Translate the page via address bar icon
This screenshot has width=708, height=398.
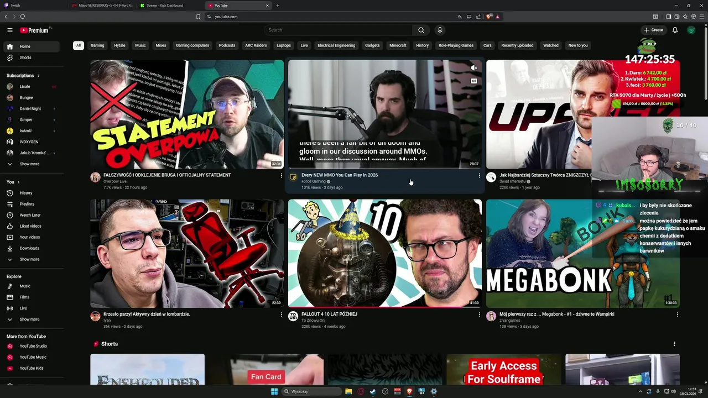[459, 17]
